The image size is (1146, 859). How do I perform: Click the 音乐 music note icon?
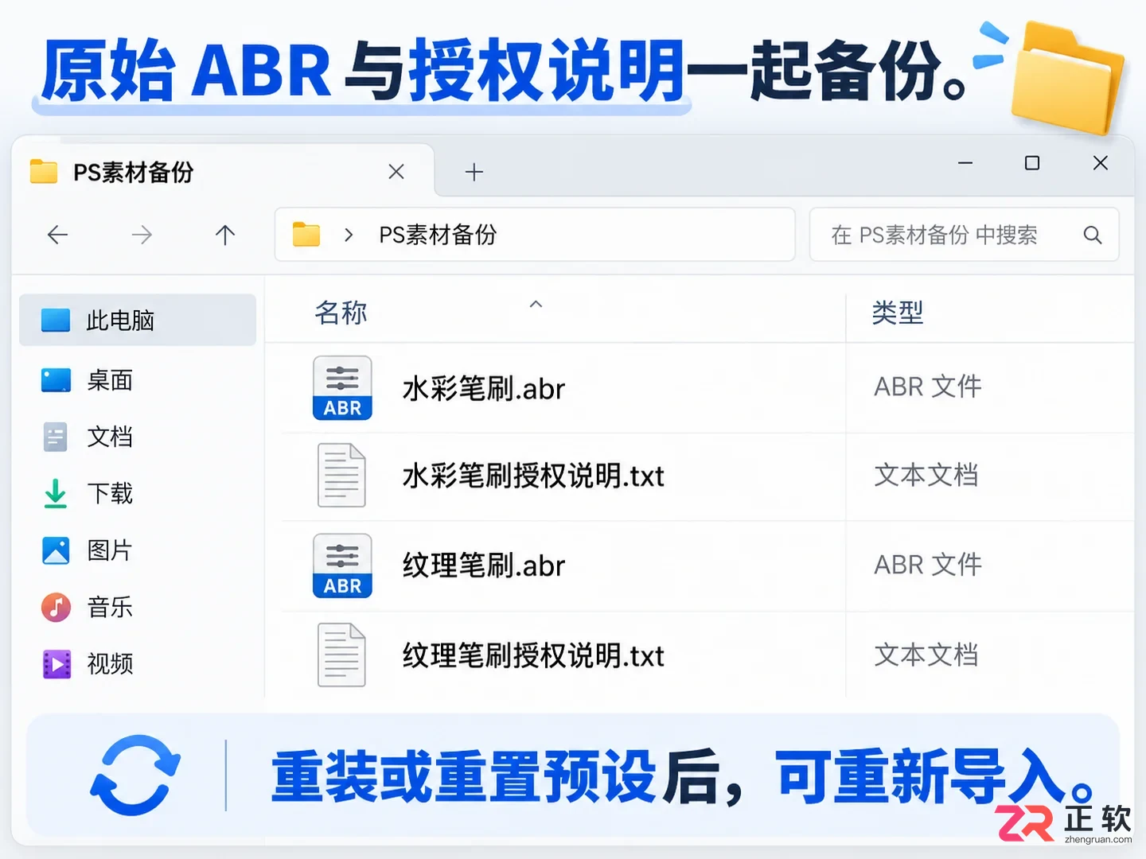56,608
